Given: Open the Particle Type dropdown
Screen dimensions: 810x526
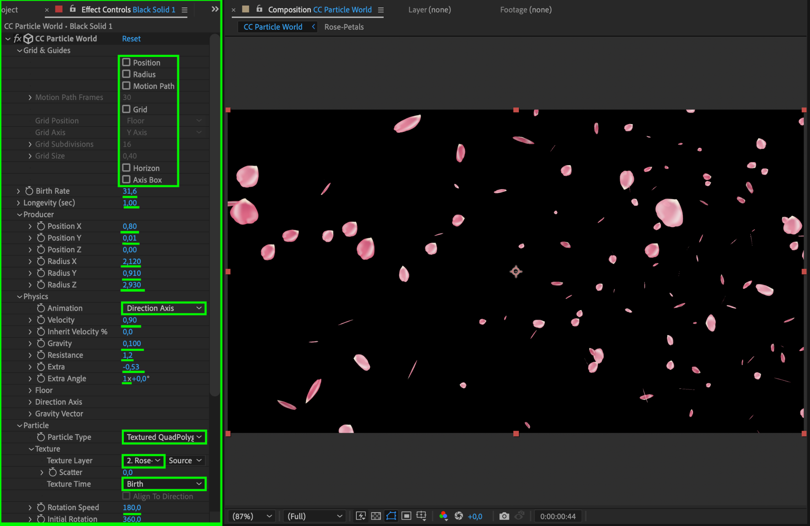Looking at the screenshot, I should tap(164, 437).
